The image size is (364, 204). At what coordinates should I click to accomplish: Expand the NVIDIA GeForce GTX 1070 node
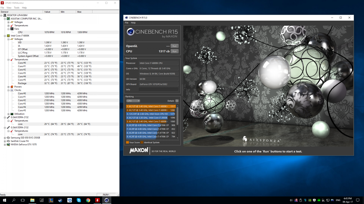click(x=5, y=144)
